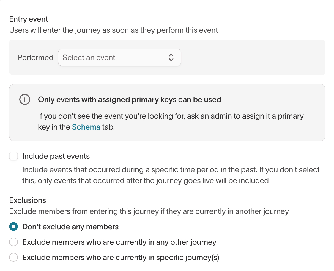Pick Exclude members in specific journey(s)

pos(13,257)
